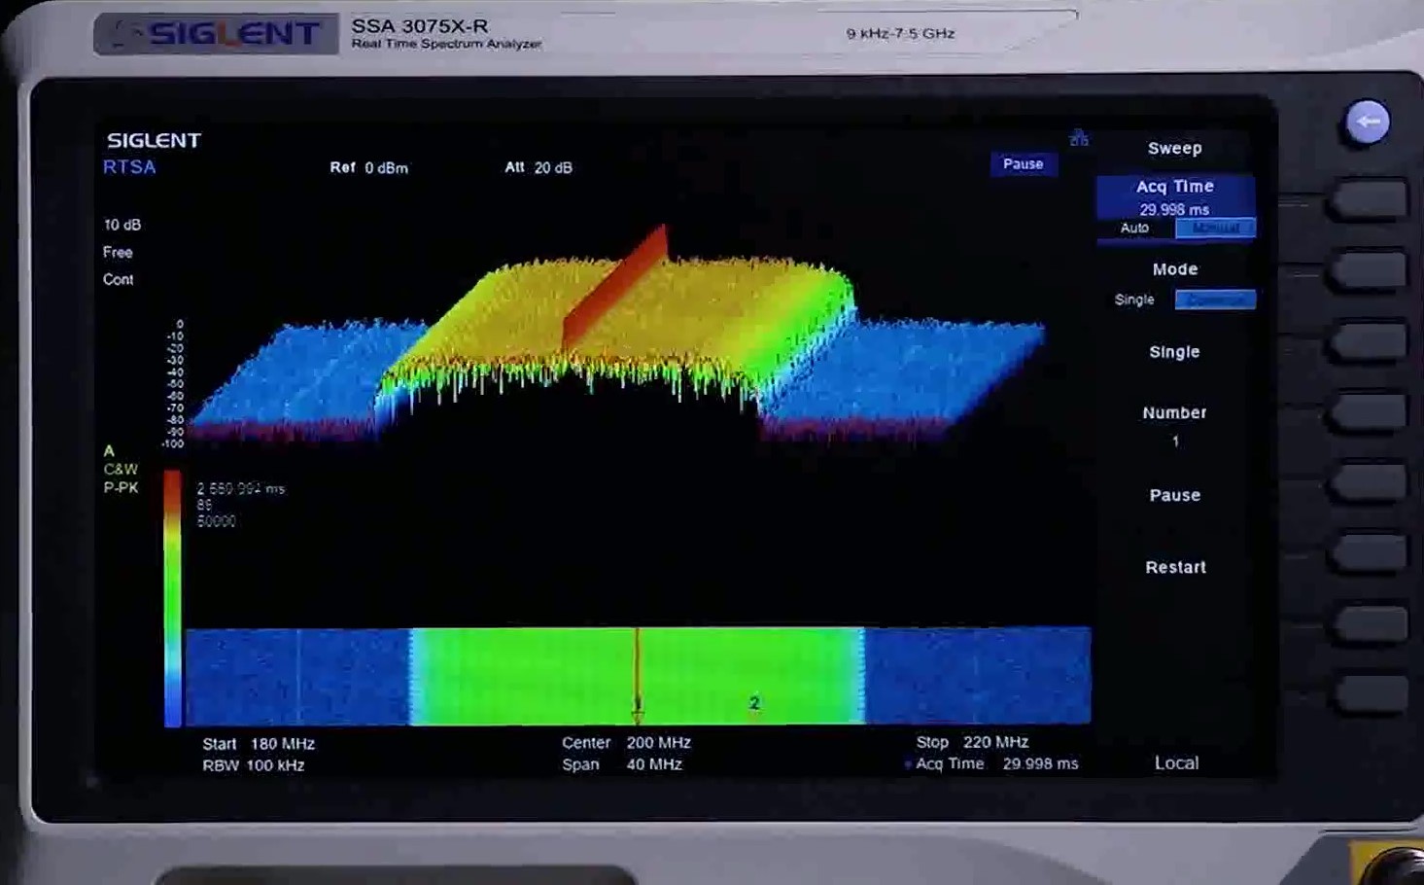Click the Siglent logo on the bezel
The height and width of the screenshot is (885, 1424).
click(x=216, y=34)
